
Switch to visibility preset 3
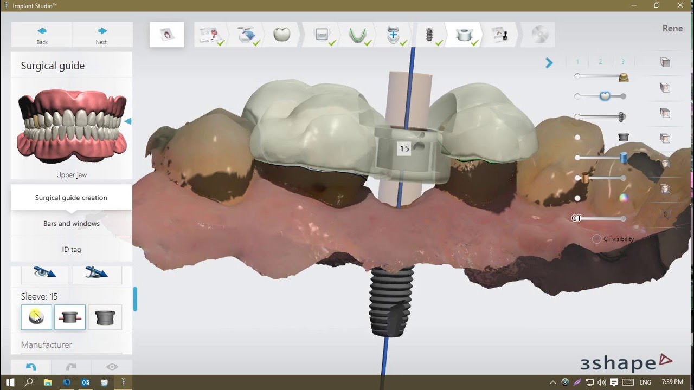click(623, 62)
